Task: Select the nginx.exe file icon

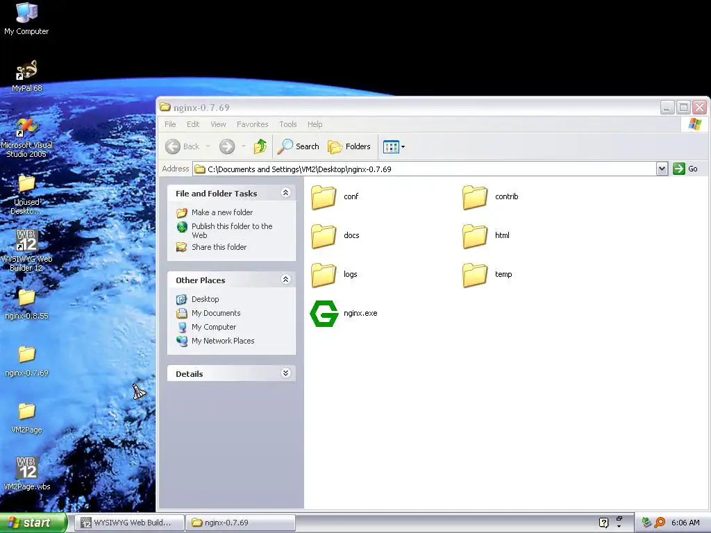Action: (x=324, y=314)
